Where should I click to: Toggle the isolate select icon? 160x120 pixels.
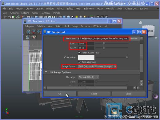click(92, 17)
